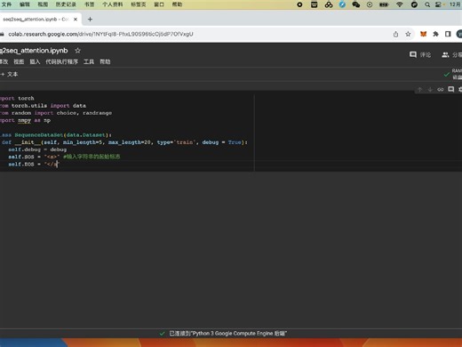This screenshot has width=462, height=347.
Task: Open the Colab 帮助 (Help) menu
Action: [x=105, y=61]
